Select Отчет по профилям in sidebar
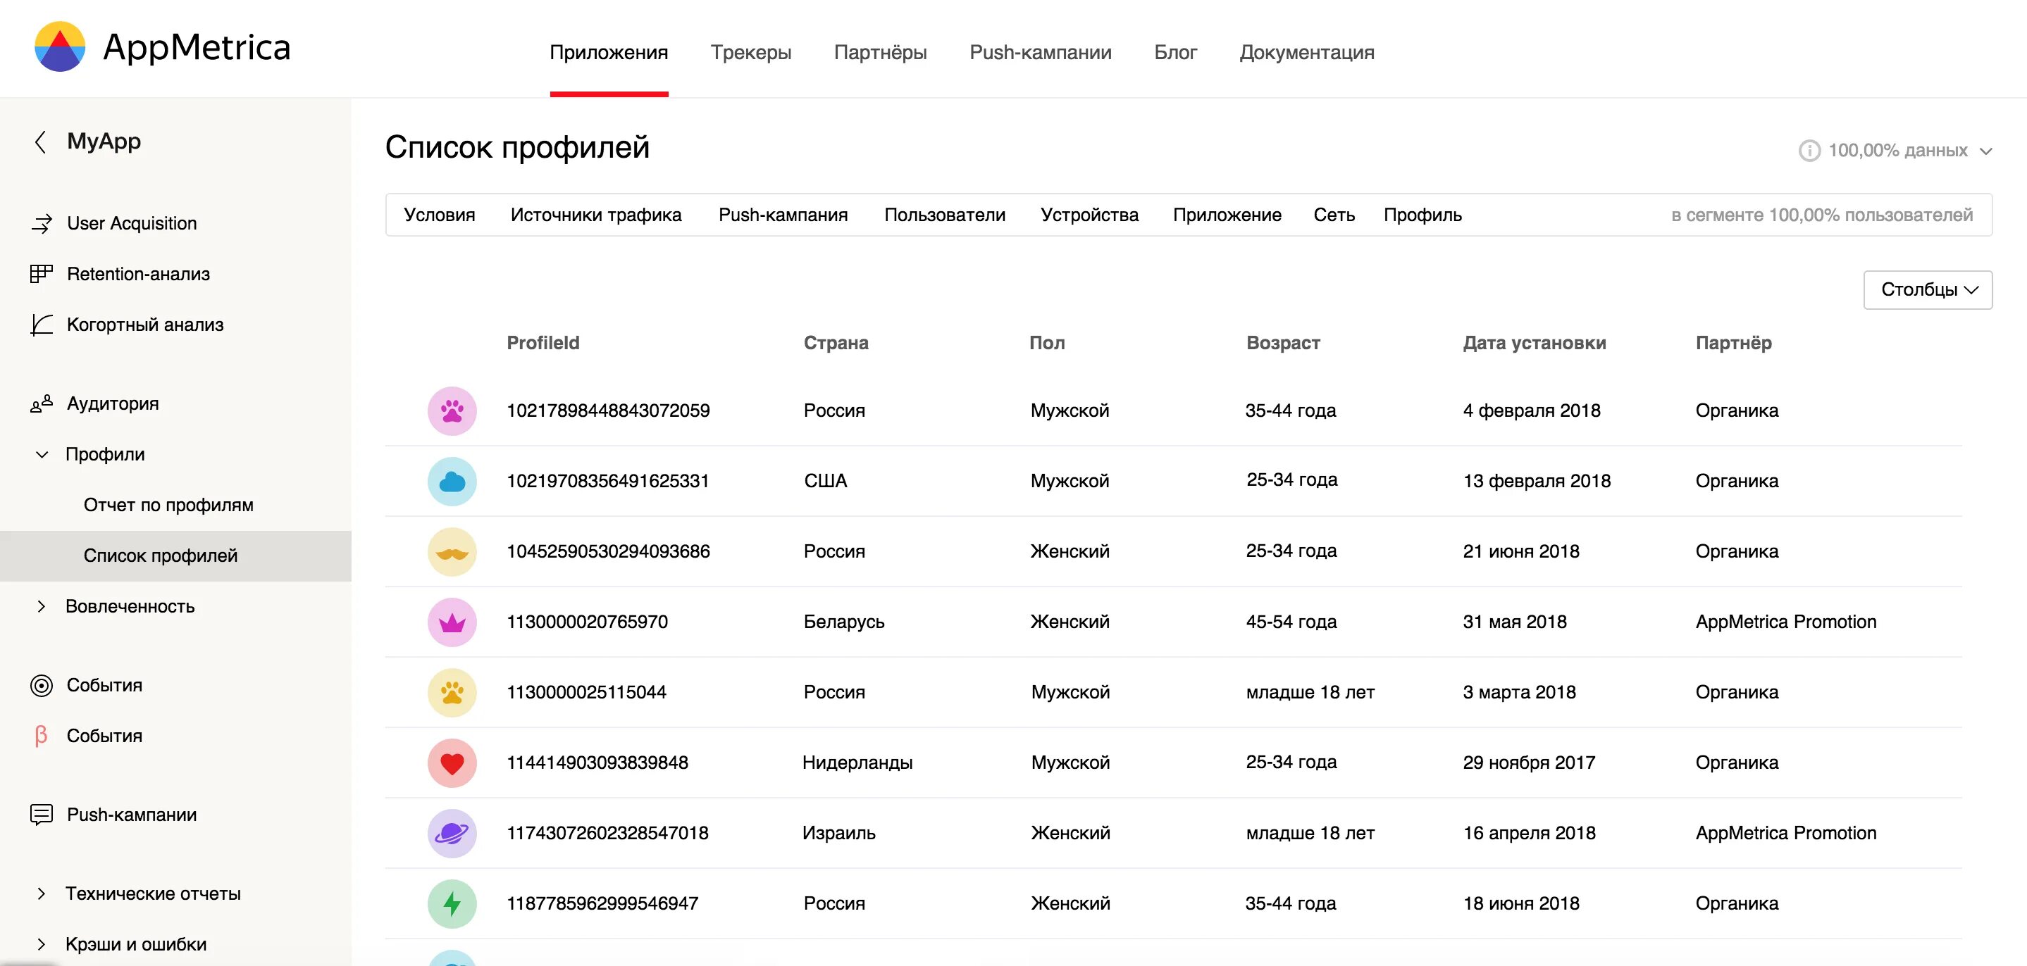Image resolution: width=2027 pixels, height=966 pixels. point(168,505)
